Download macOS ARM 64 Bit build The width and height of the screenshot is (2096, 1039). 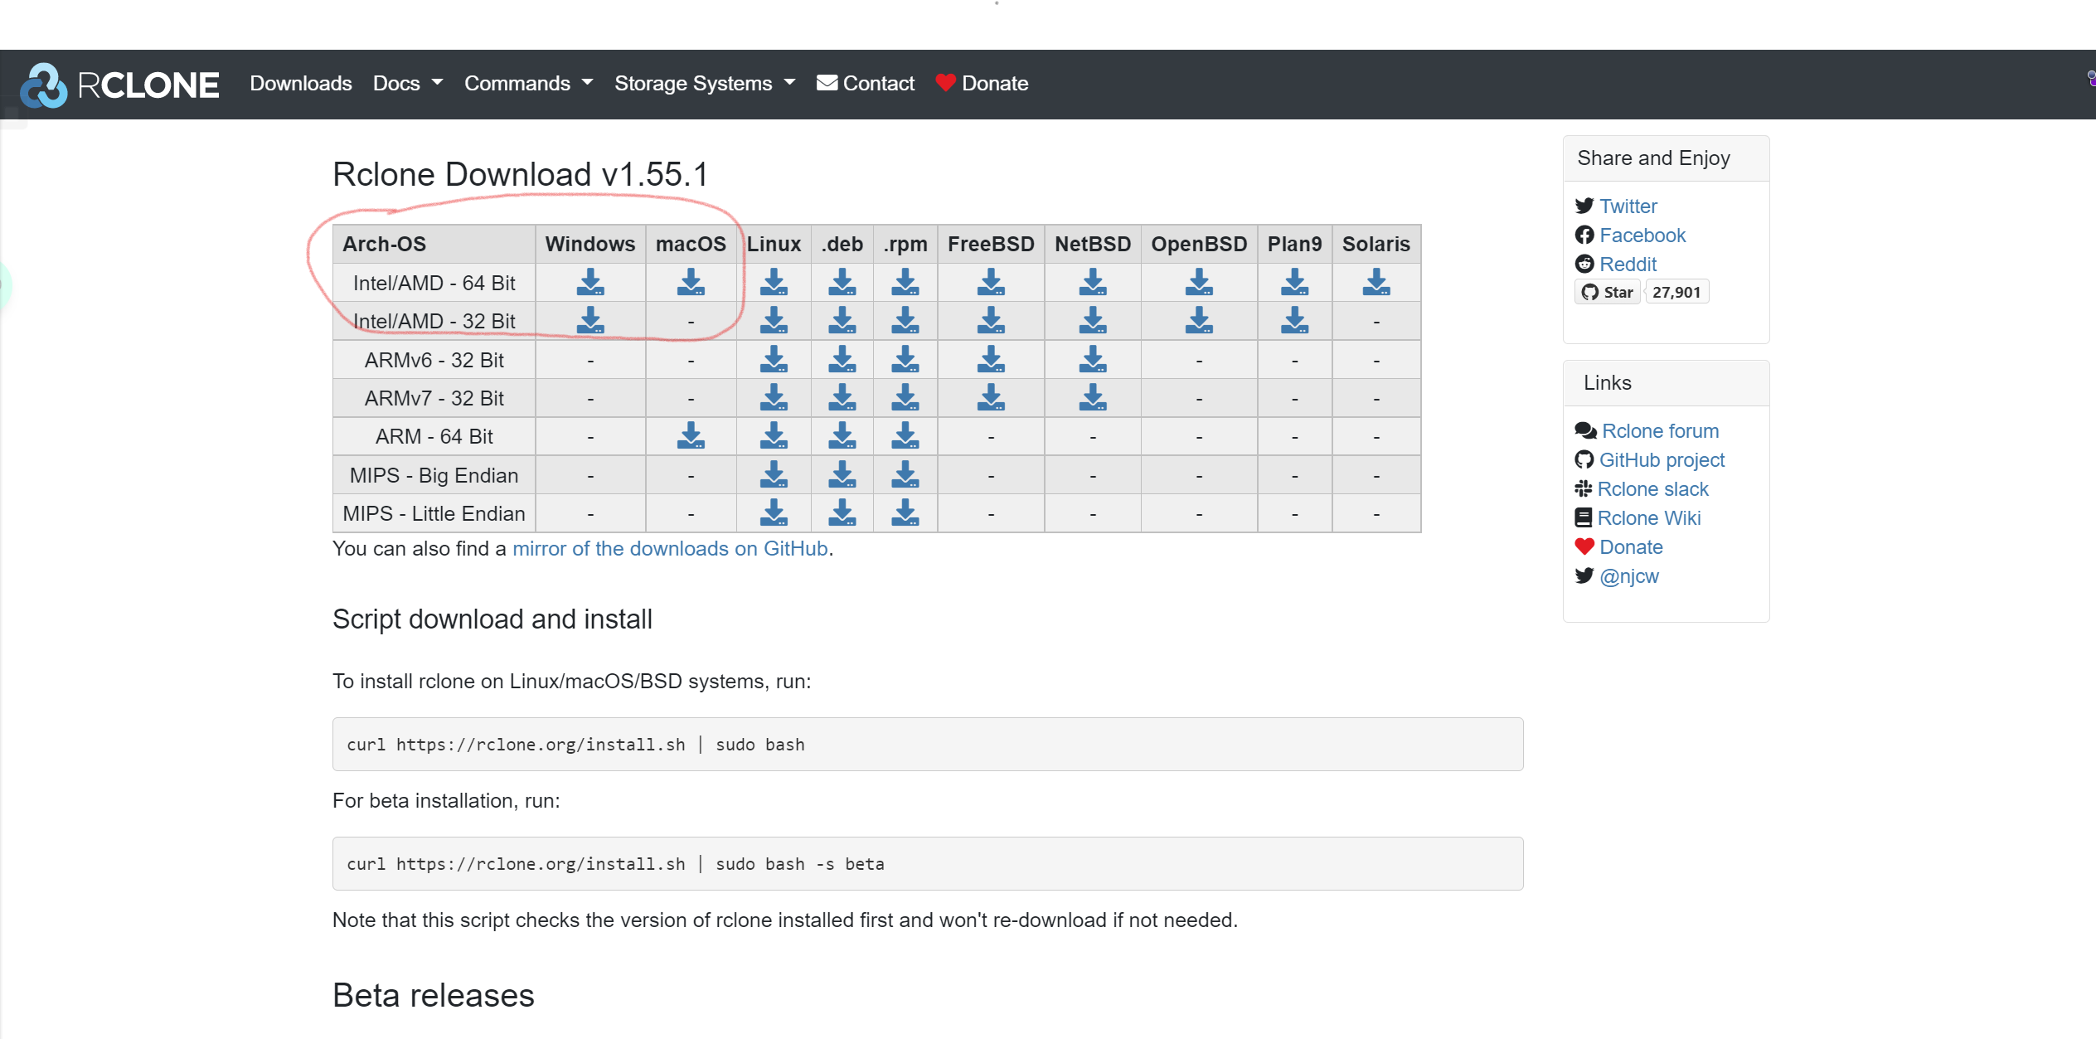pyautogui.click(x=691, y=436)
